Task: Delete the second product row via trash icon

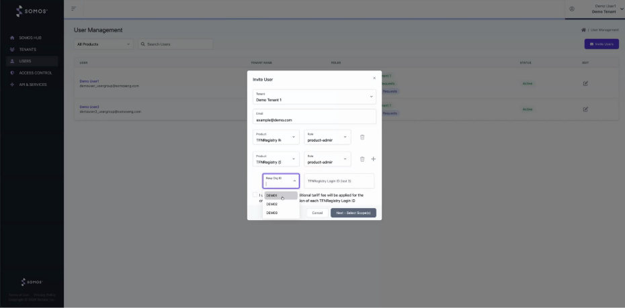Action: point(362,159)
